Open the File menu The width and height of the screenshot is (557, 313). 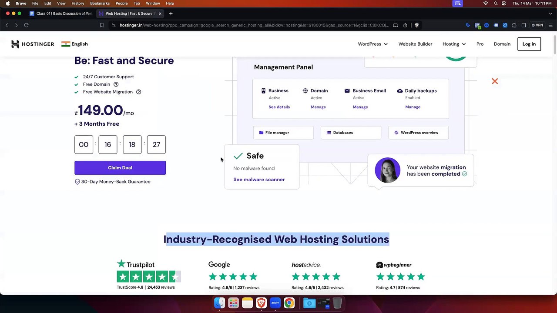[35, 3]
